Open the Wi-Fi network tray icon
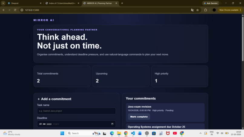This screenshot has height=137, width=244. (218, 133)
